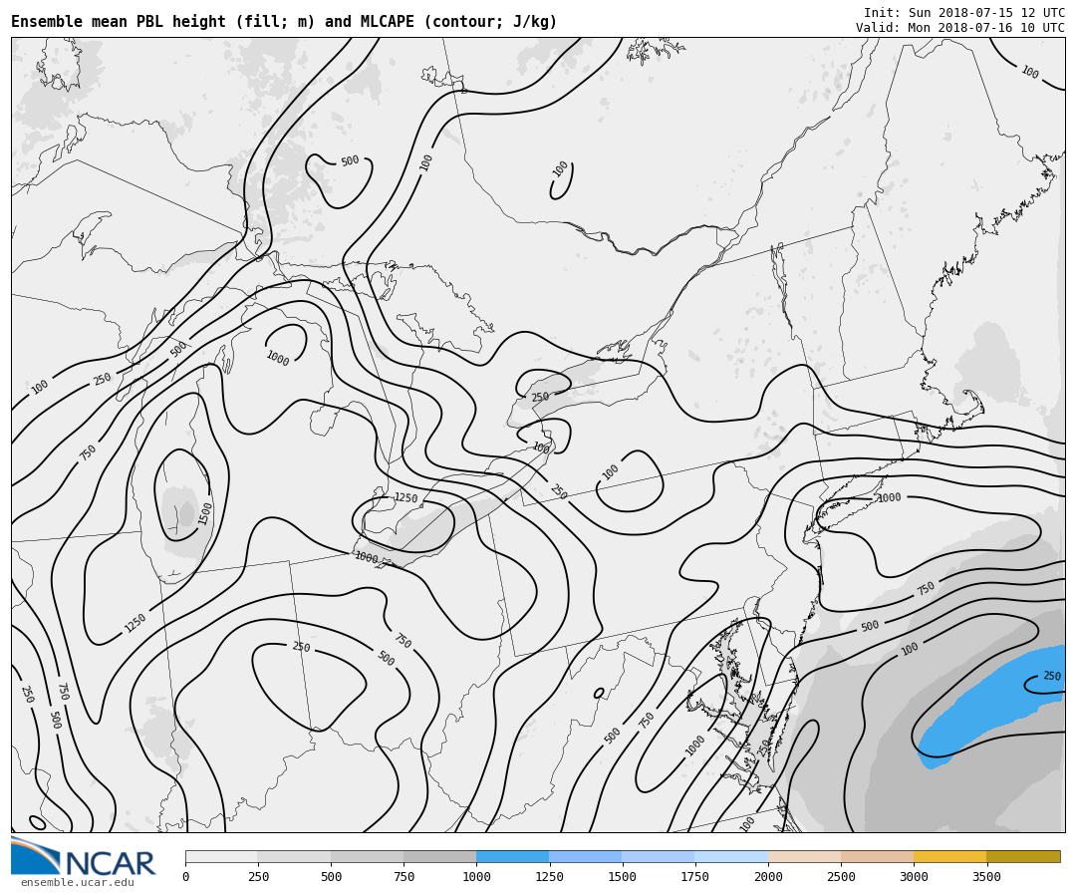Click the '100' contour label in the top-right corner
Viewport: 1076px width, 895px height.
coord(1029,72)
